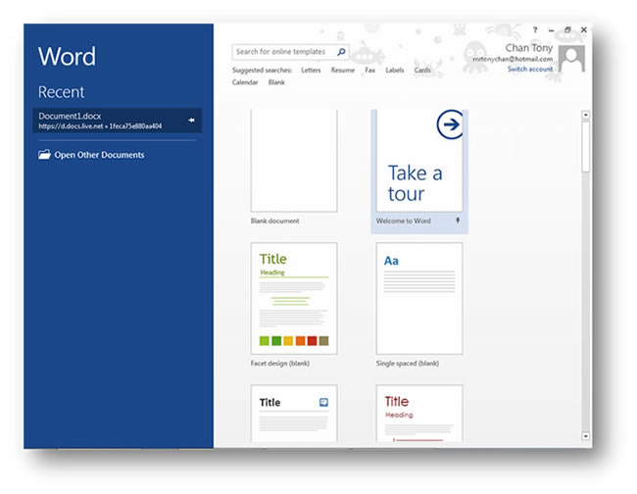Image resolution: width=637 pixels, height=494 pixels.
Task: Click the user profile picture
Action: 571,58
